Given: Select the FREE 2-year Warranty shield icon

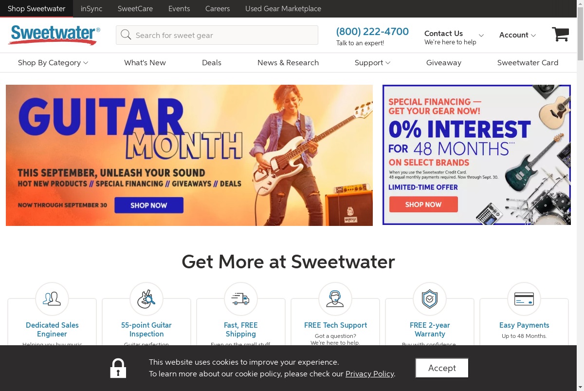Looking at the screenshot, I should pyautogui.click(x=430, y=298).
